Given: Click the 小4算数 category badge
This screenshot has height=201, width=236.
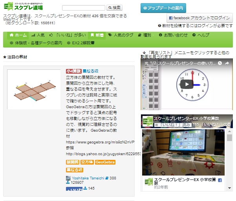Looking at the screenshot, I should (74, 71).
